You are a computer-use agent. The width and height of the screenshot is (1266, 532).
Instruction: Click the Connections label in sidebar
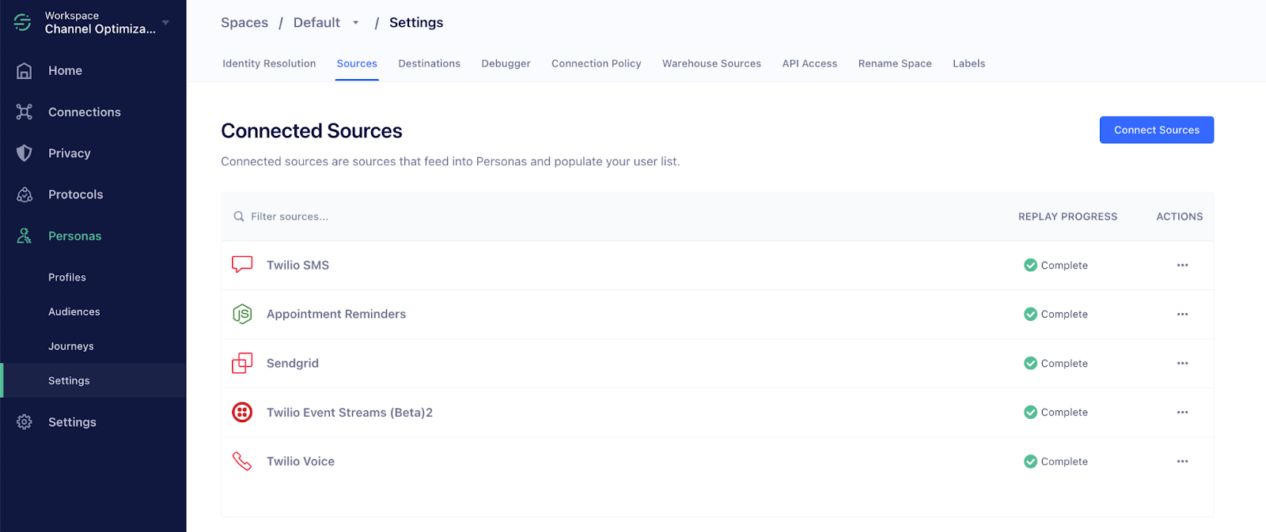pyautogui.click(x=85, y=112)
